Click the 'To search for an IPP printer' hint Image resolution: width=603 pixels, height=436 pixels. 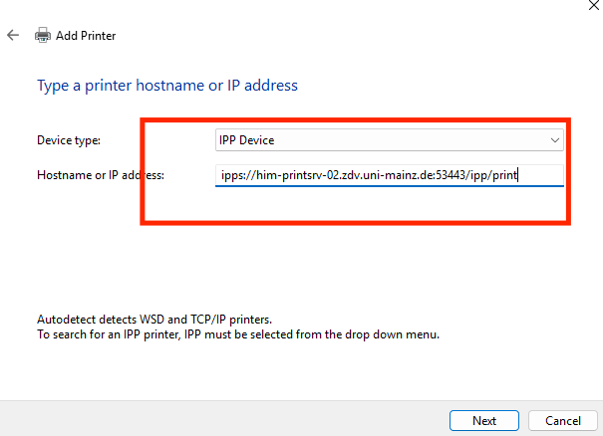click(x=237, y=334)
